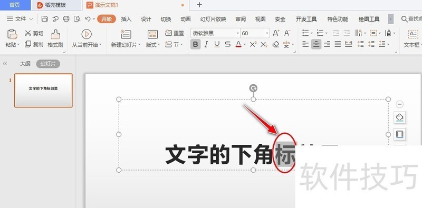Switch to the 插入 ribbon tab

pos(126,19)
